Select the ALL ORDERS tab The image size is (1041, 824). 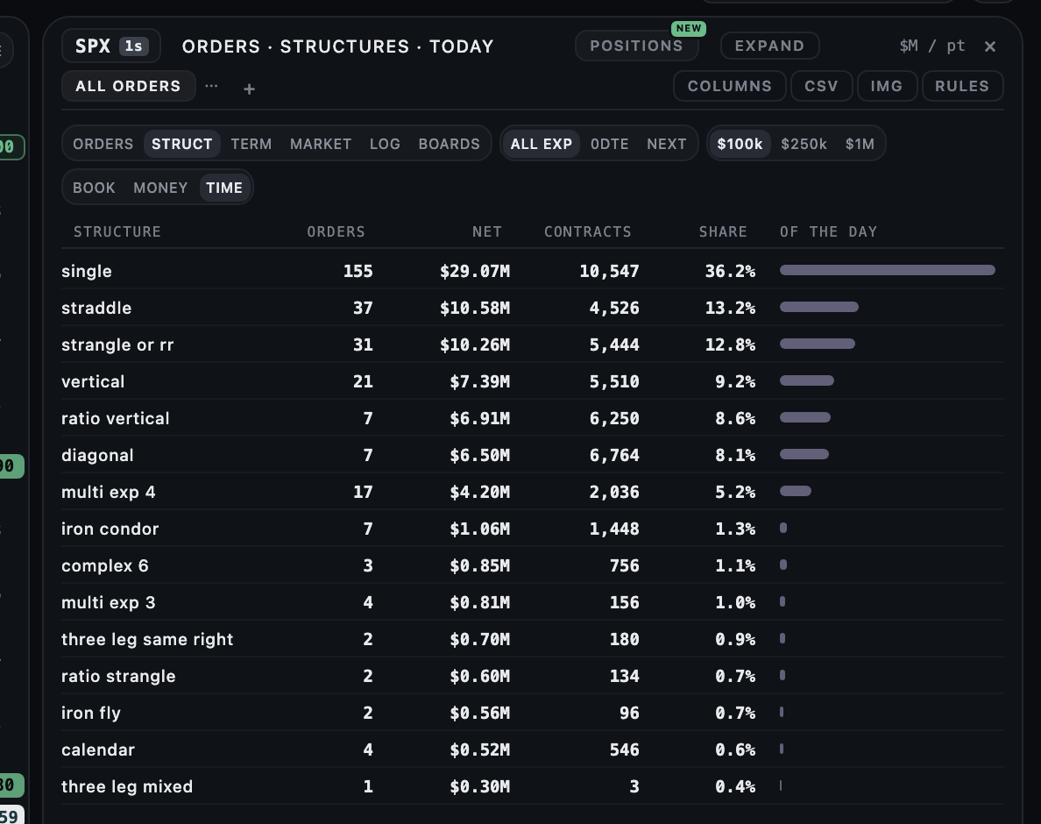128,86
